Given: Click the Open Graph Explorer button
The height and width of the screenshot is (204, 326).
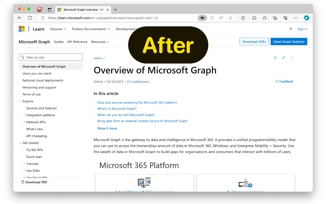Looking at the screenshot, I should tap(289, 41).
